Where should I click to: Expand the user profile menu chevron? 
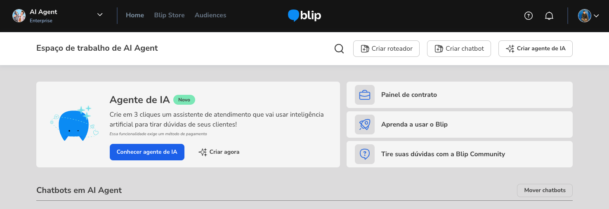point(596,16)
